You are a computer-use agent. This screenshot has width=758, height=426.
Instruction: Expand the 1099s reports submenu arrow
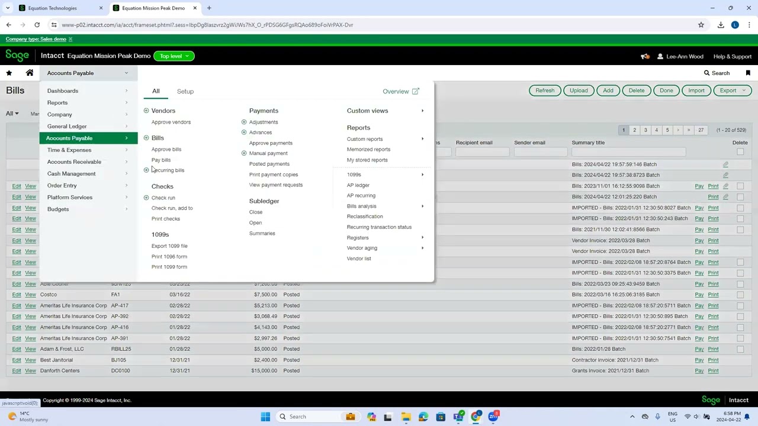422,175
